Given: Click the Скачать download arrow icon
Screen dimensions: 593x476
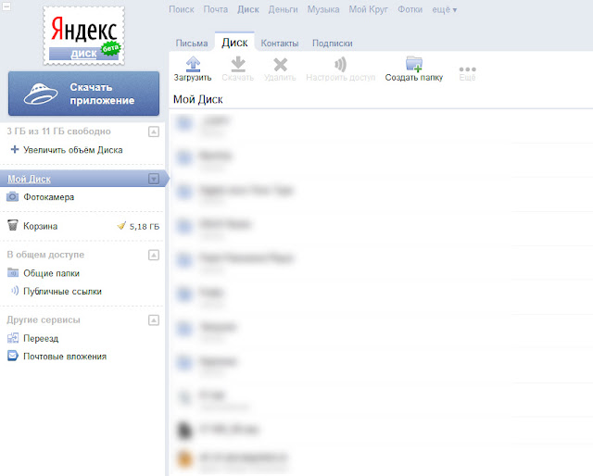Looking at the screenshot, I should coord(238,64).
